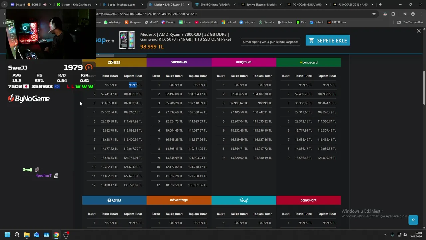
Task: Open the volume control in system tray
Action: coord(405,235)
